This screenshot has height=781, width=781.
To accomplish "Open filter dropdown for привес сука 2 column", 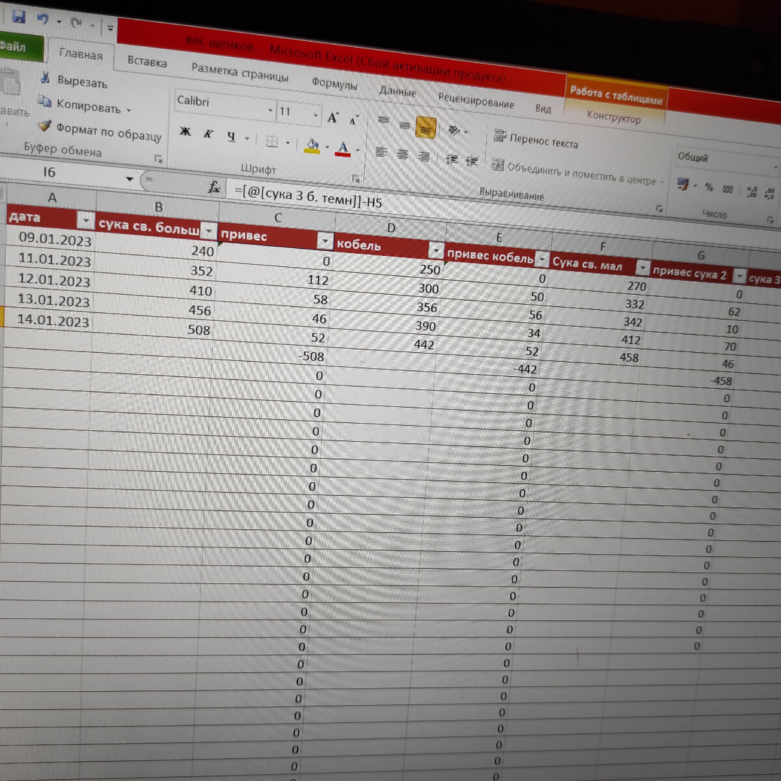I will (739, 277).
